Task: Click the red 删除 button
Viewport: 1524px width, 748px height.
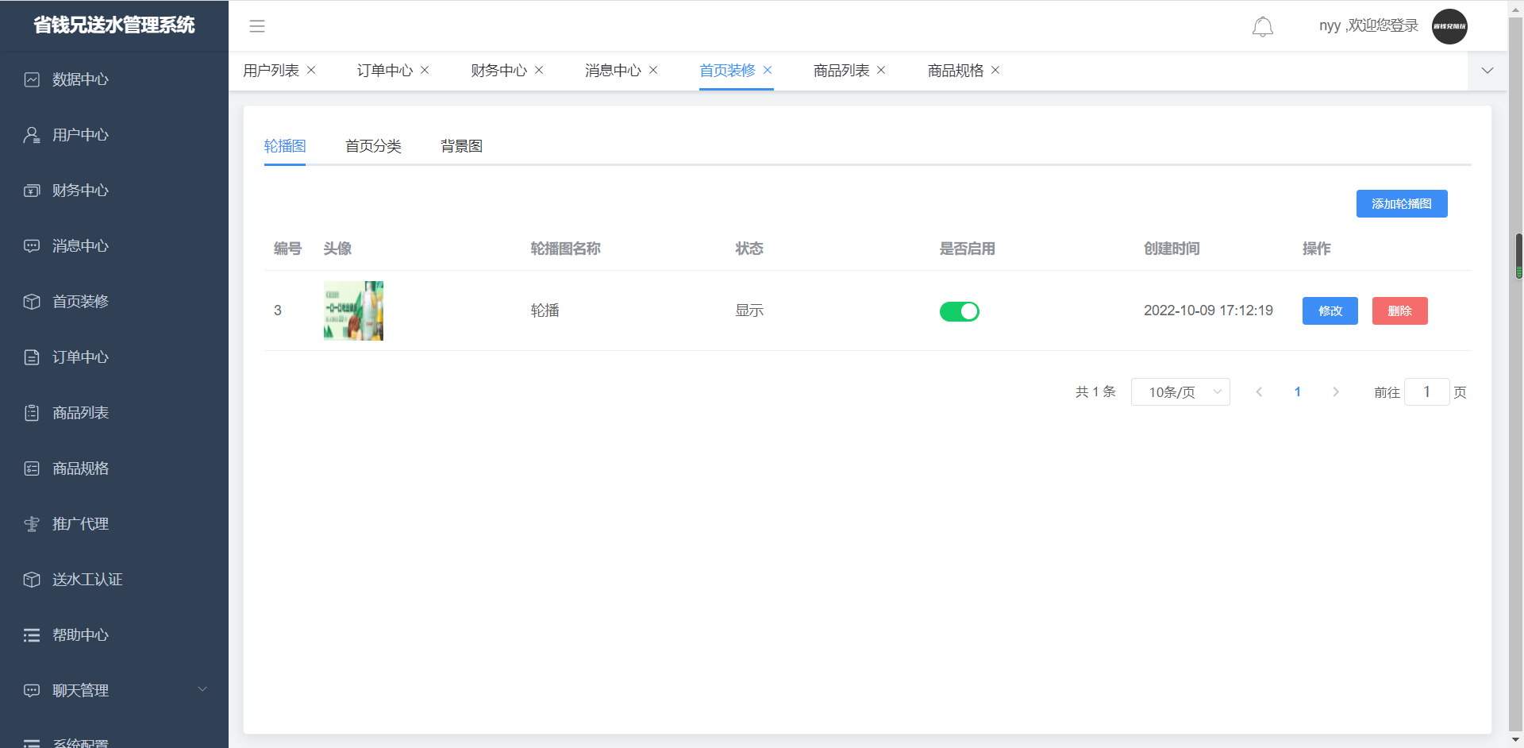Action: [x=1399, y=311]
